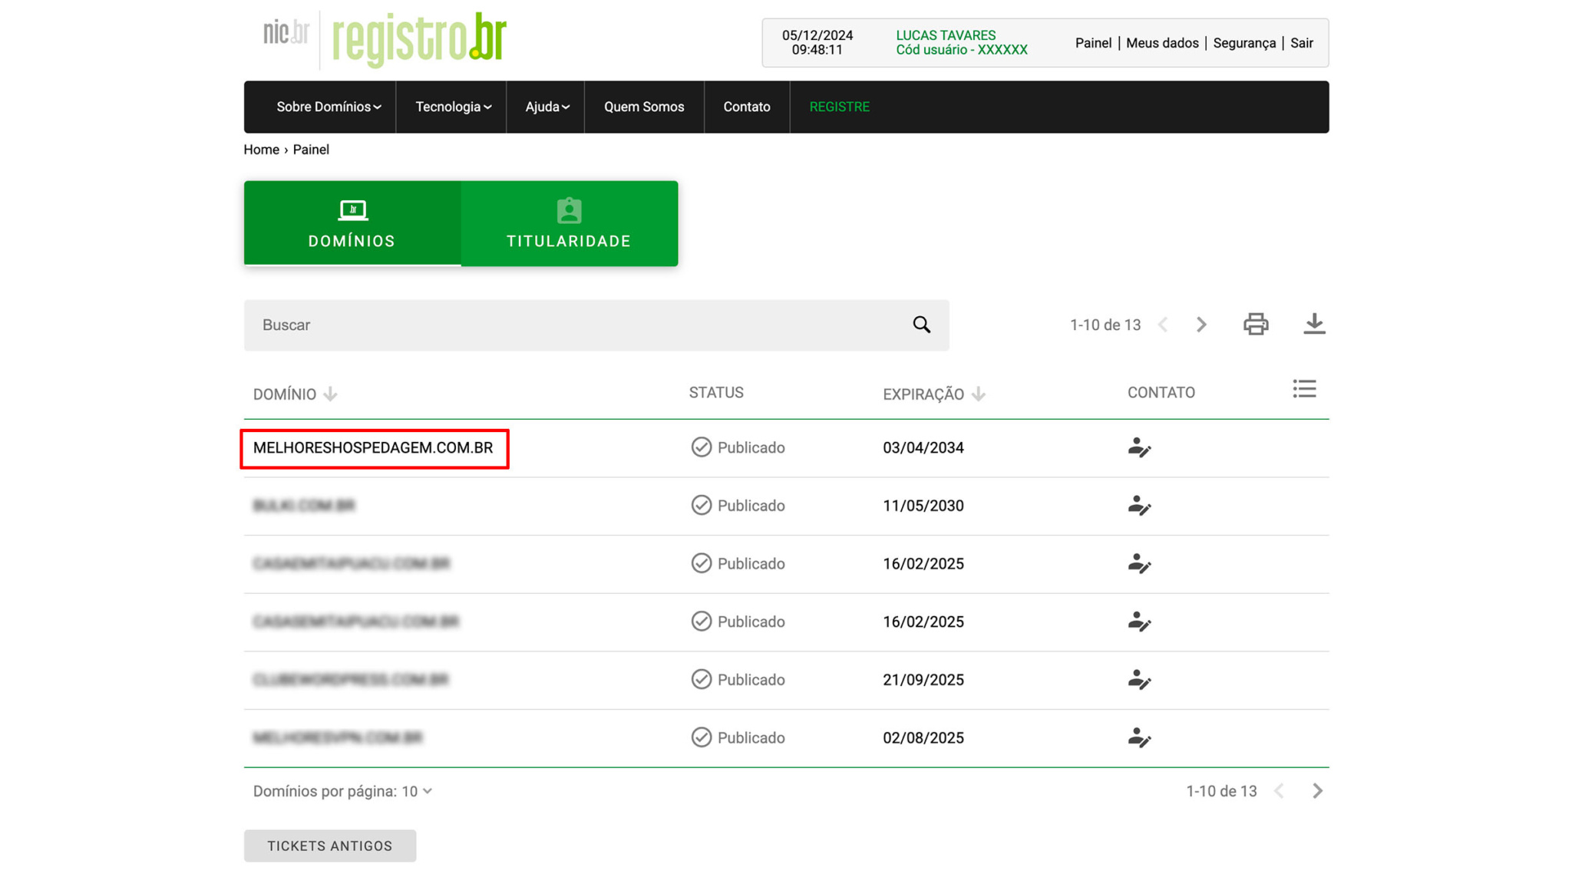
Task: Edit contact for domain expiring 21/09/2025
Action: pos(1139,680)
